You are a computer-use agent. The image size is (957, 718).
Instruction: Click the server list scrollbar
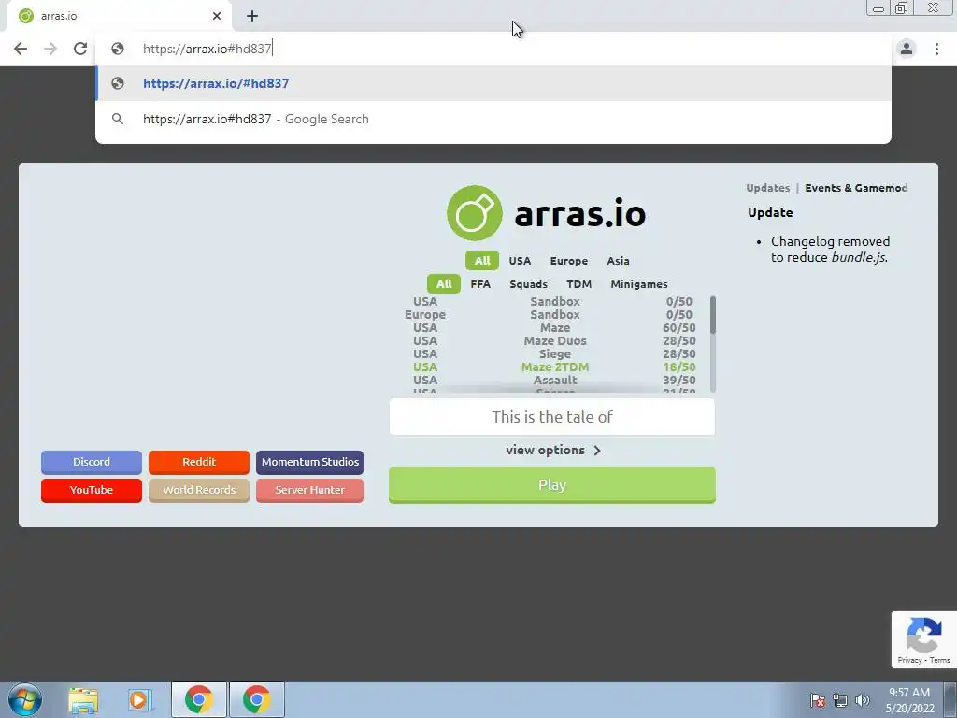point(713,315)
